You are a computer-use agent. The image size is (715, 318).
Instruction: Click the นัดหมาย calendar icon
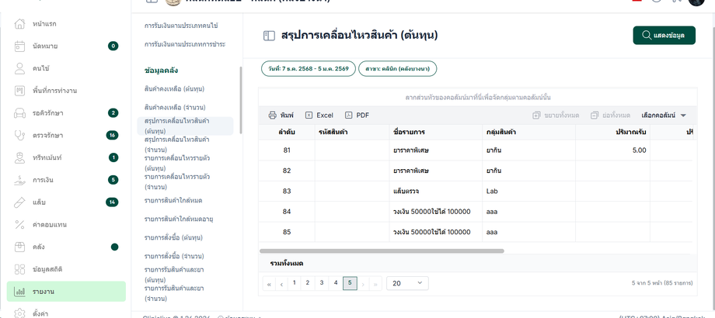click(19, 46)
